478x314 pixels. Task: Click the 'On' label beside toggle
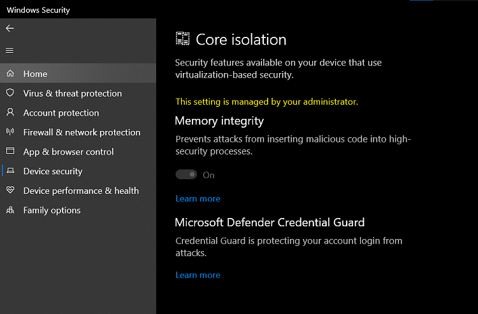209,175
